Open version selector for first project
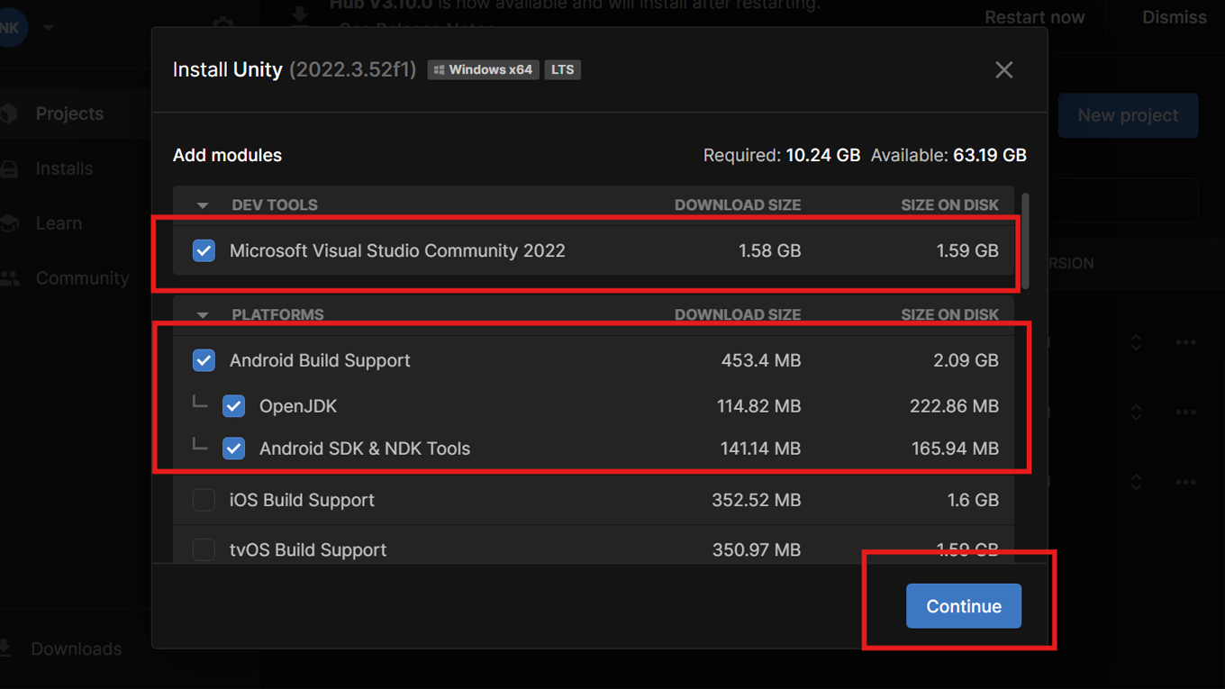Viewport: 1225px width, 689px height. click(x=1136, y=342)
